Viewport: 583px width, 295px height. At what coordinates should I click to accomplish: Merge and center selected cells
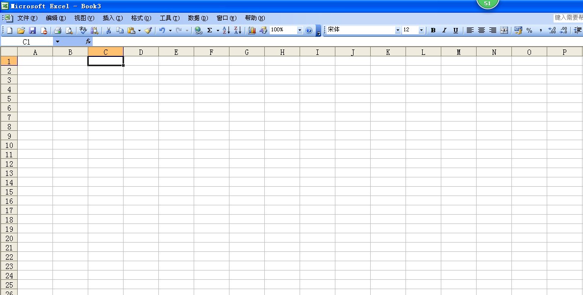click(x=504, y=30)
